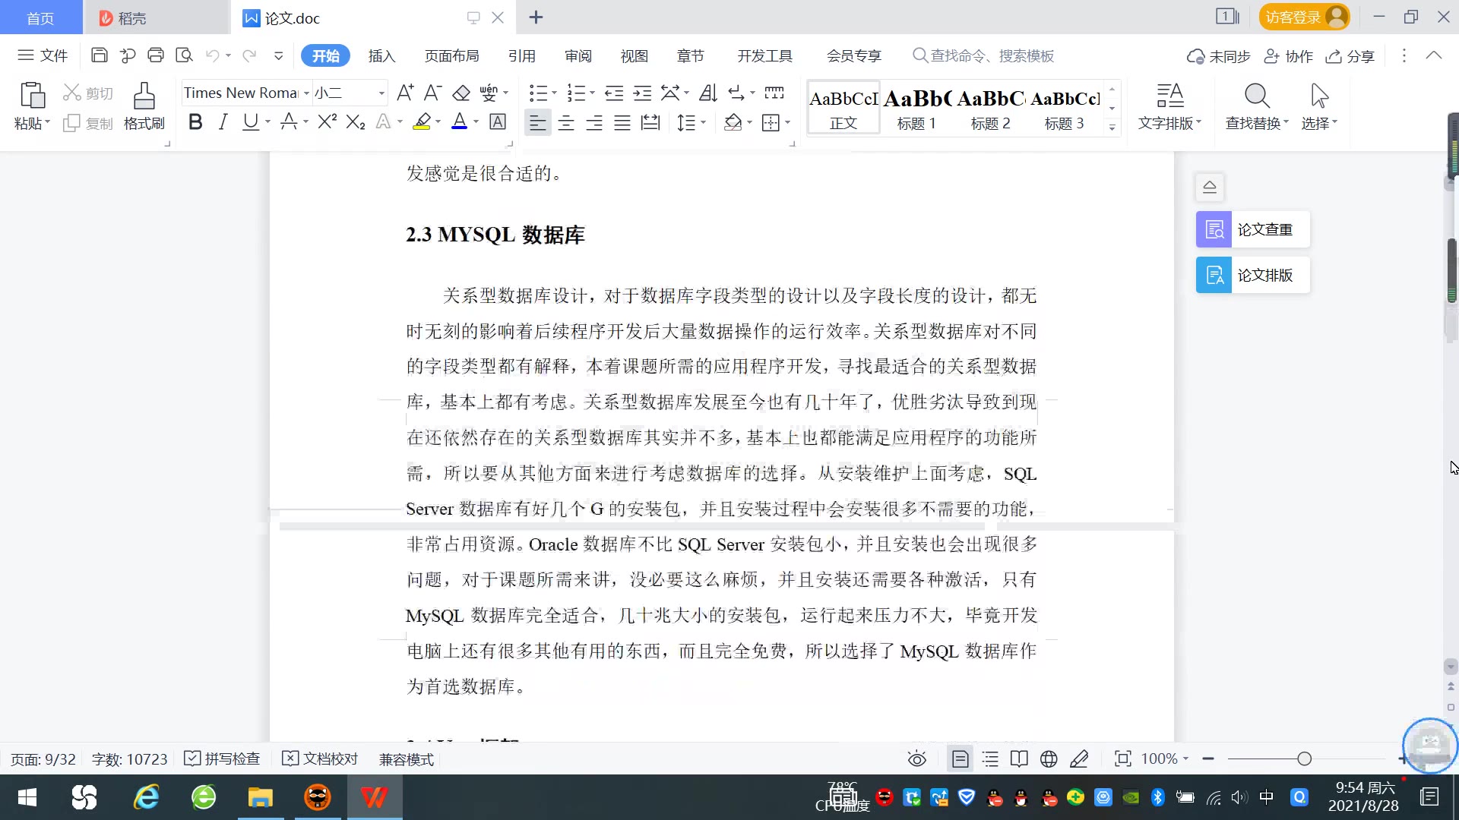Open the 插入 ribbon tab
This screenshot has height=820, width=1459.
[x=381, y=56]
